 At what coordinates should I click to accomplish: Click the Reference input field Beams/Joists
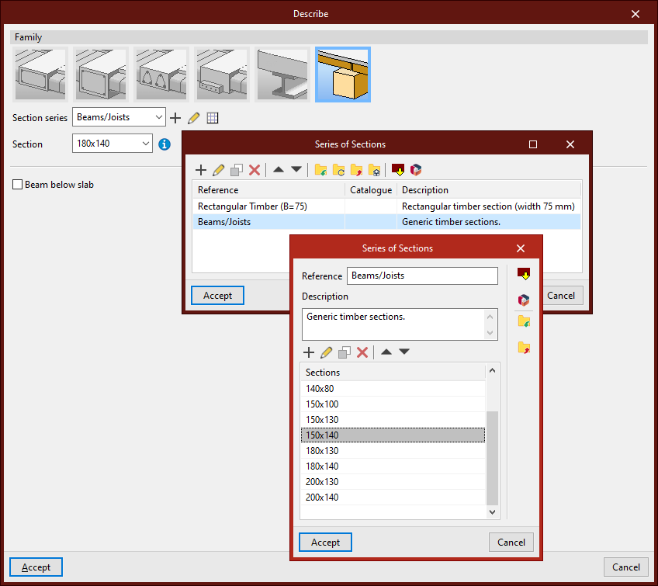pyautogui.click(x=422, y=276)
